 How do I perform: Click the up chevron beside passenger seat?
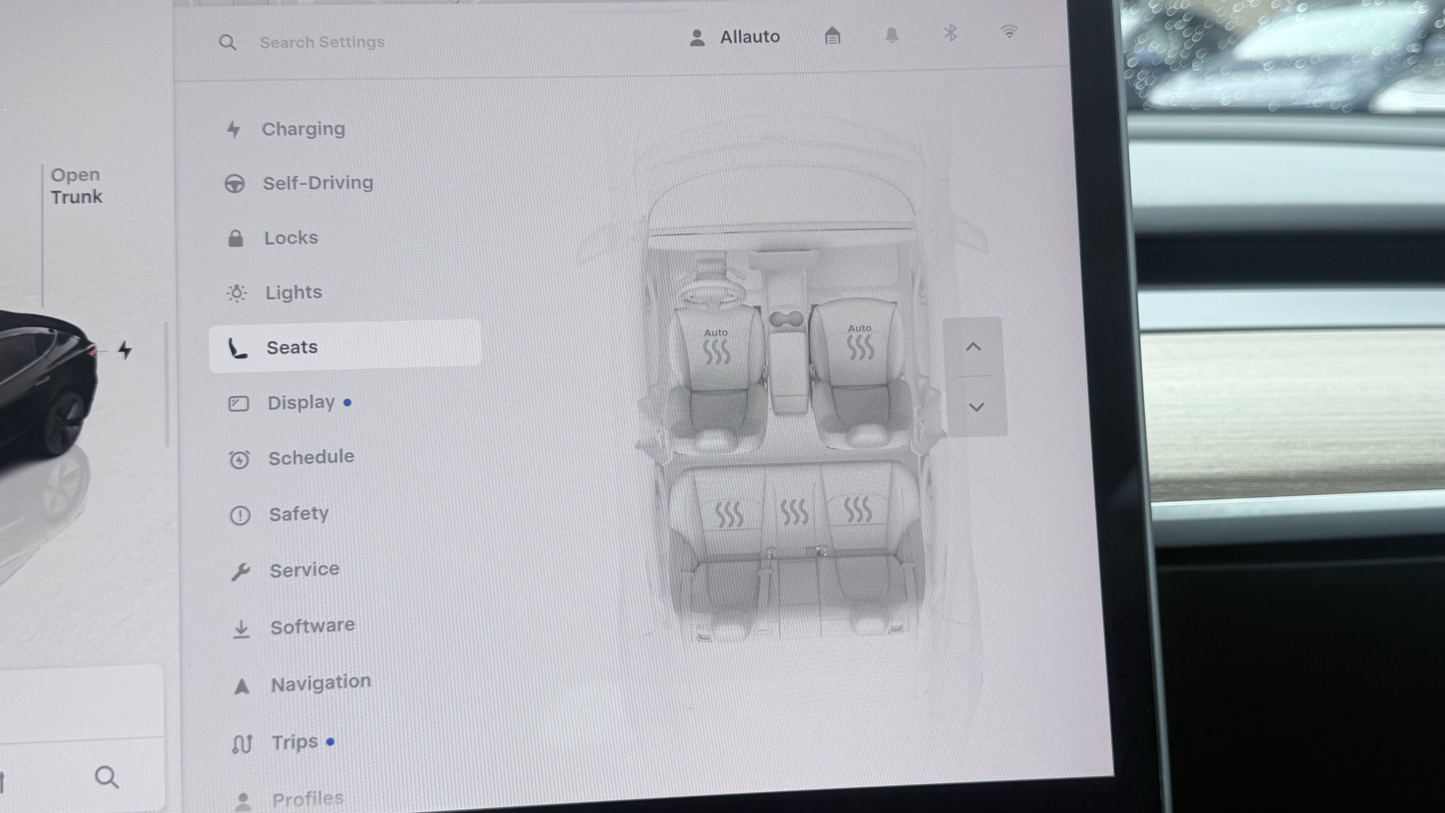pos(973,347)
